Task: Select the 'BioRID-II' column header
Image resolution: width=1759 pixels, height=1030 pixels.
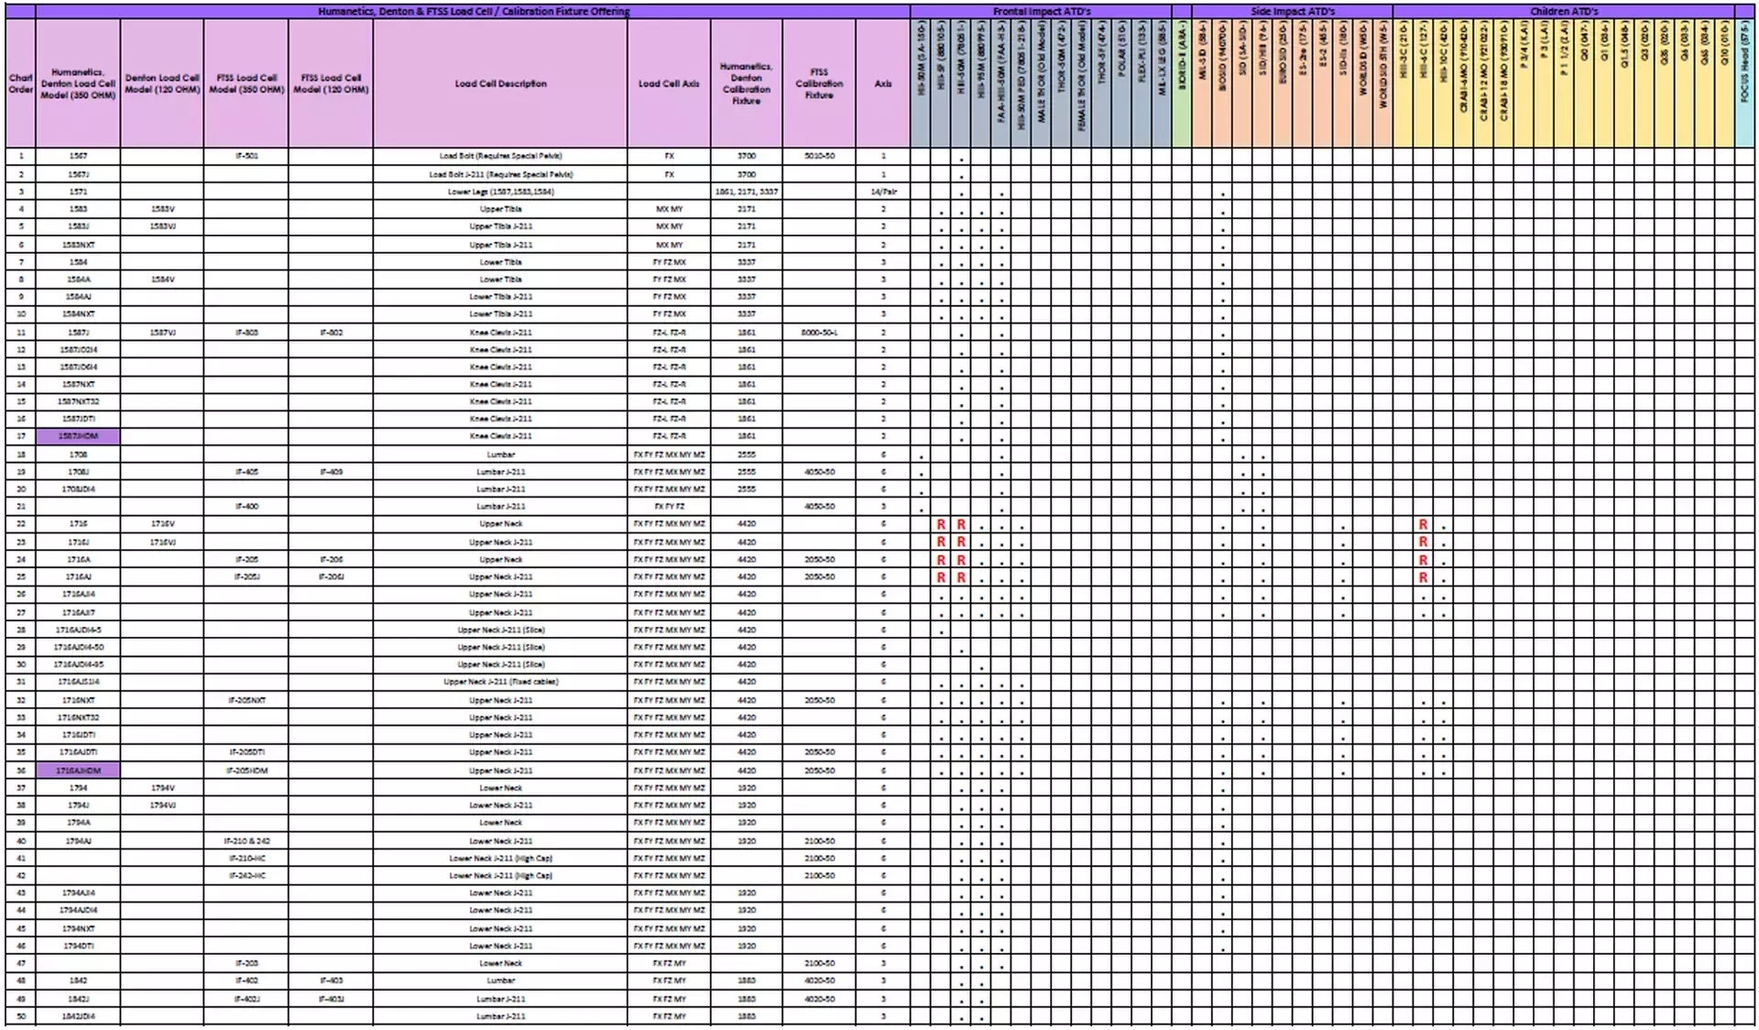Action: coord(1182,83)
